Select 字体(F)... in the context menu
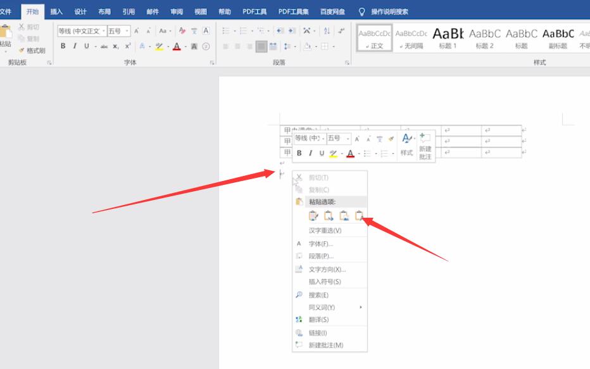This screenshot has height=369, width=590. click(330, 244)
